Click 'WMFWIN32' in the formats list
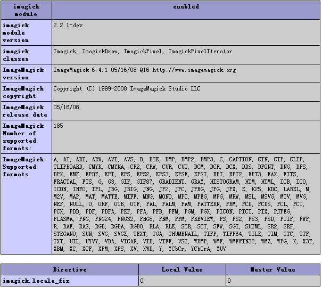322x287 pixels. (x=242, y=241)
